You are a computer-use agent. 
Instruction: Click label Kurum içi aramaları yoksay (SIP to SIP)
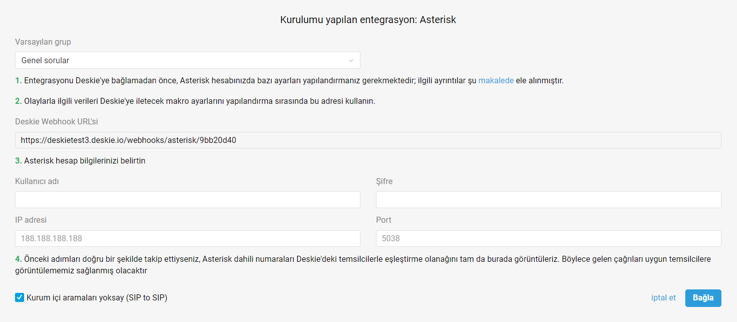coord(97,297)
